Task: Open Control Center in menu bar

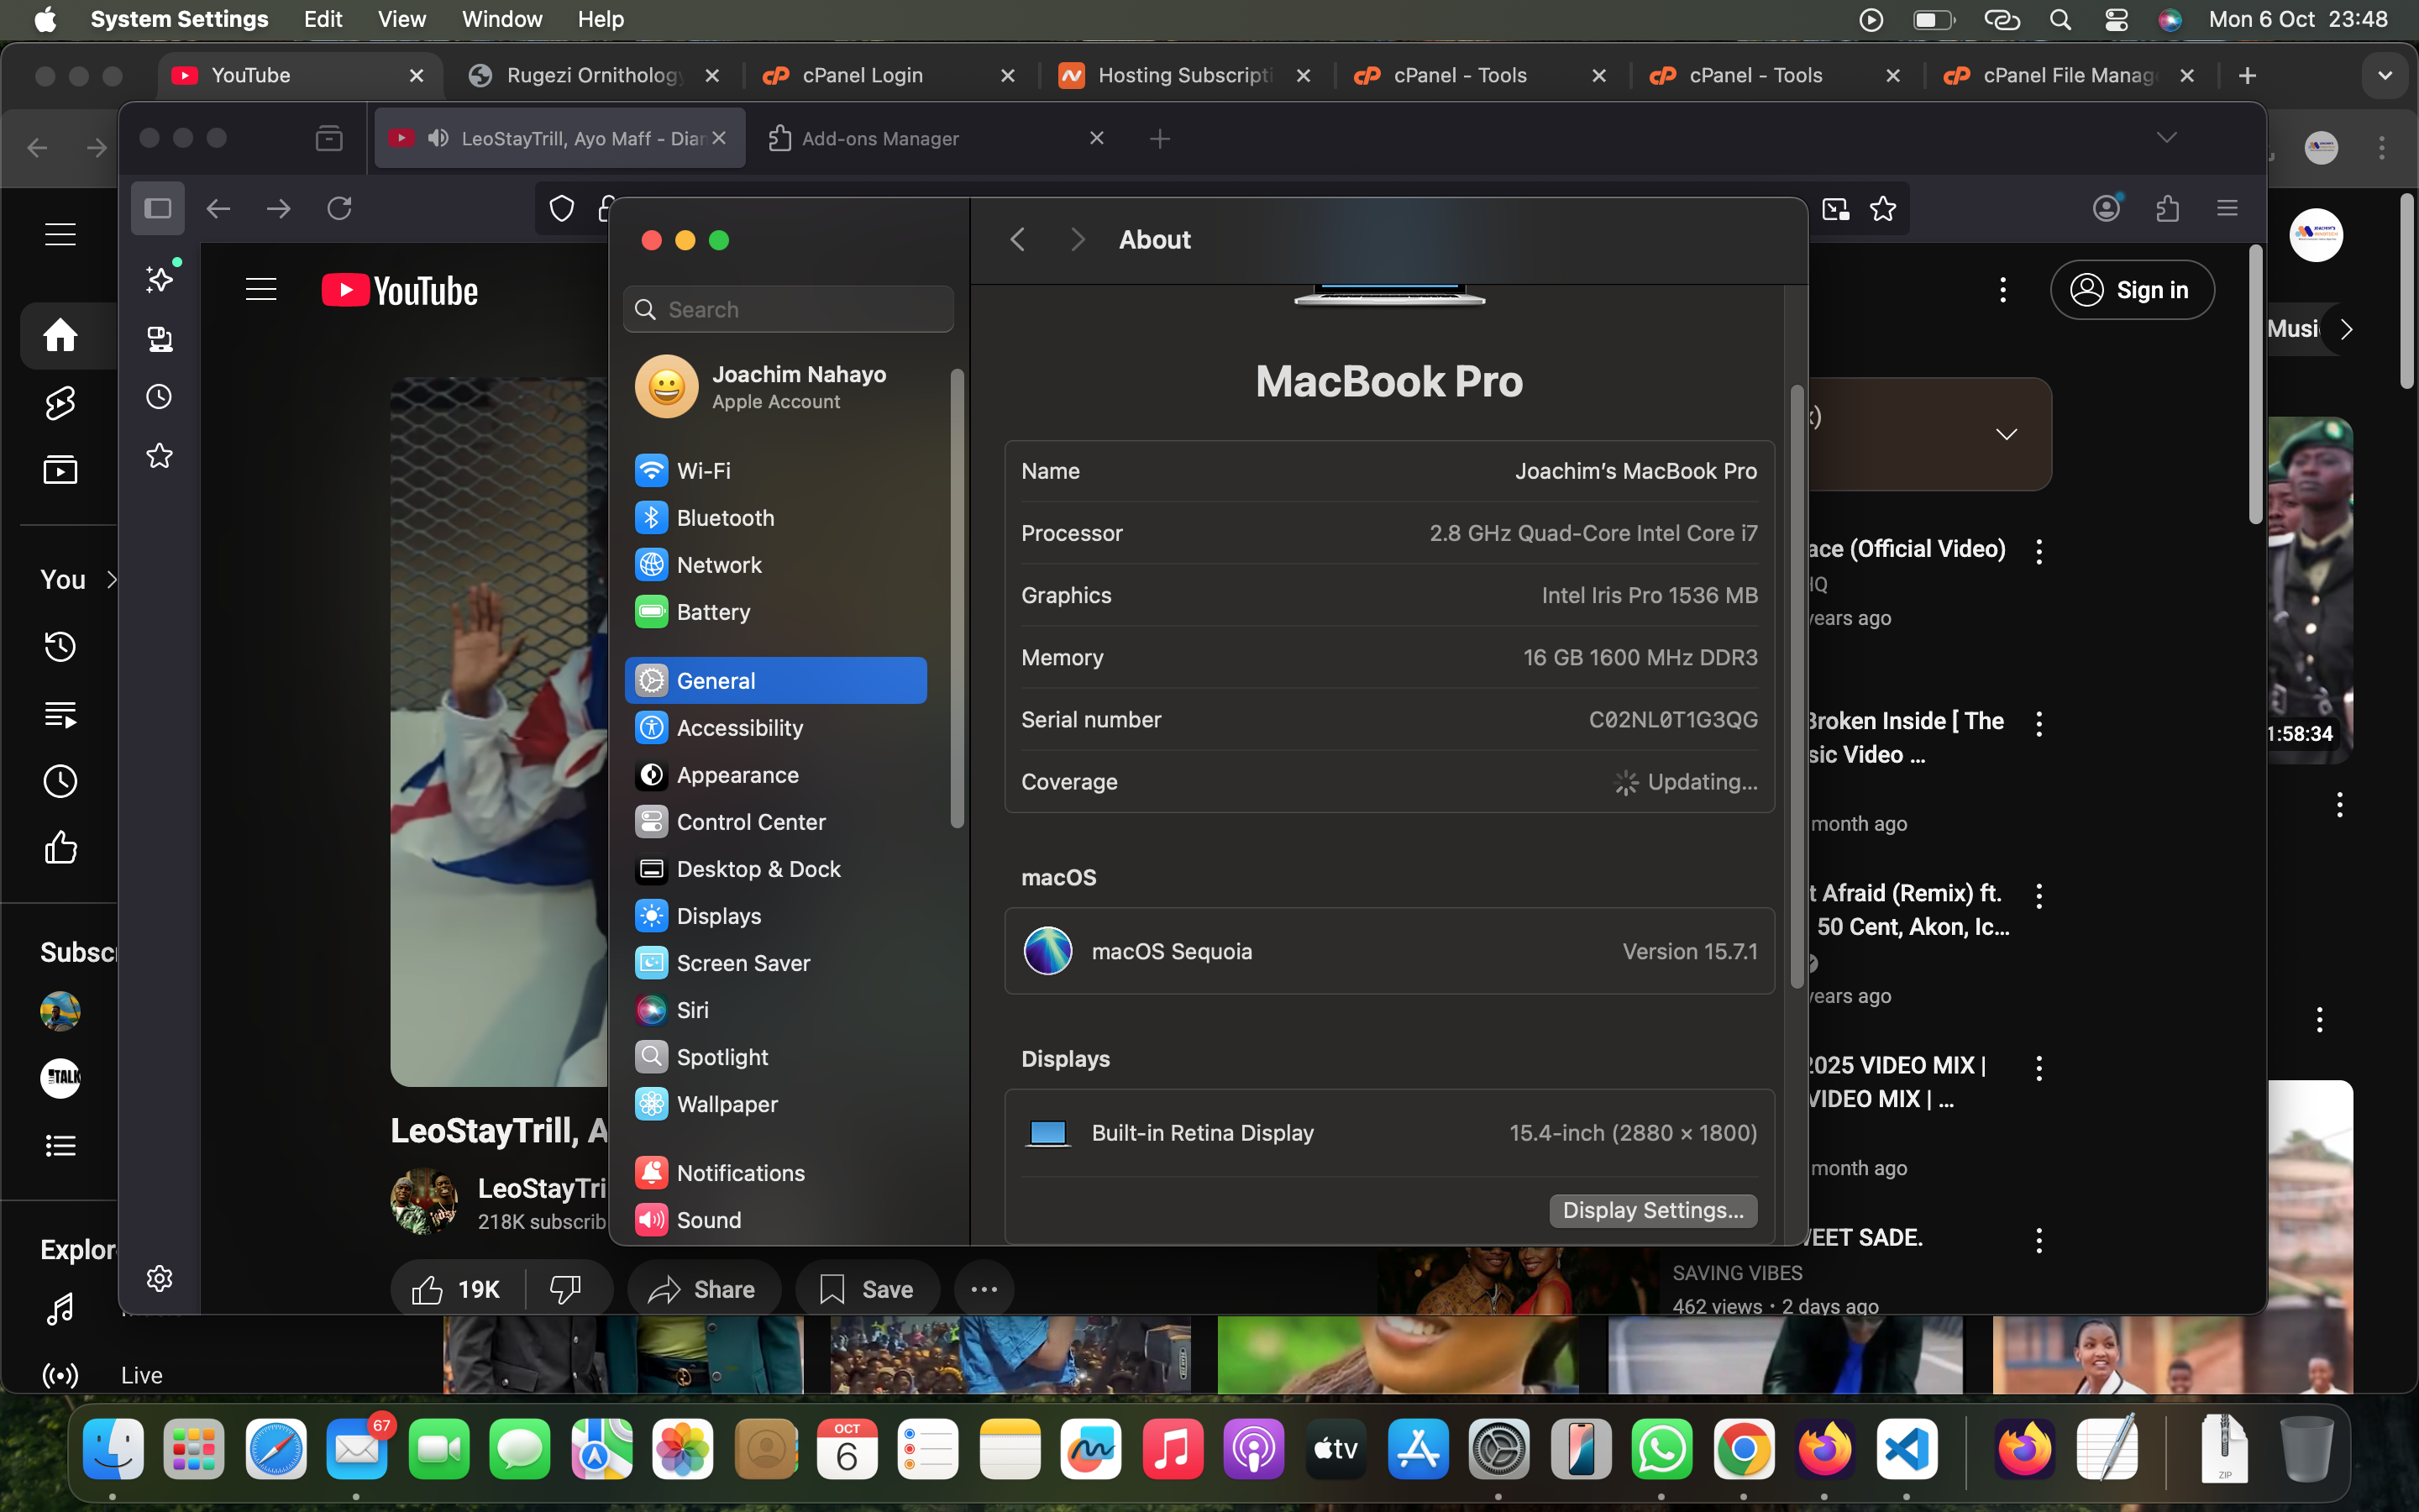Action: tap(2115, 19)
